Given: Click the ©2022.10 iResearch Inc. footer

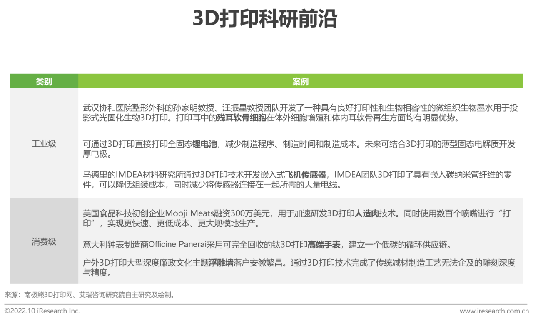Looking at the screenshot, I should 42,311.
